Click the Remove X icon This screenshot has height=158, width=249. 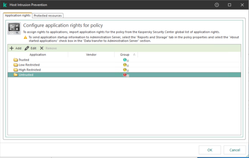pyautogui.click(x=42, y=48)
